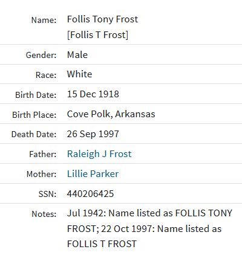Click the SSN field label
The image size is (242, 261).
(47, 194)
